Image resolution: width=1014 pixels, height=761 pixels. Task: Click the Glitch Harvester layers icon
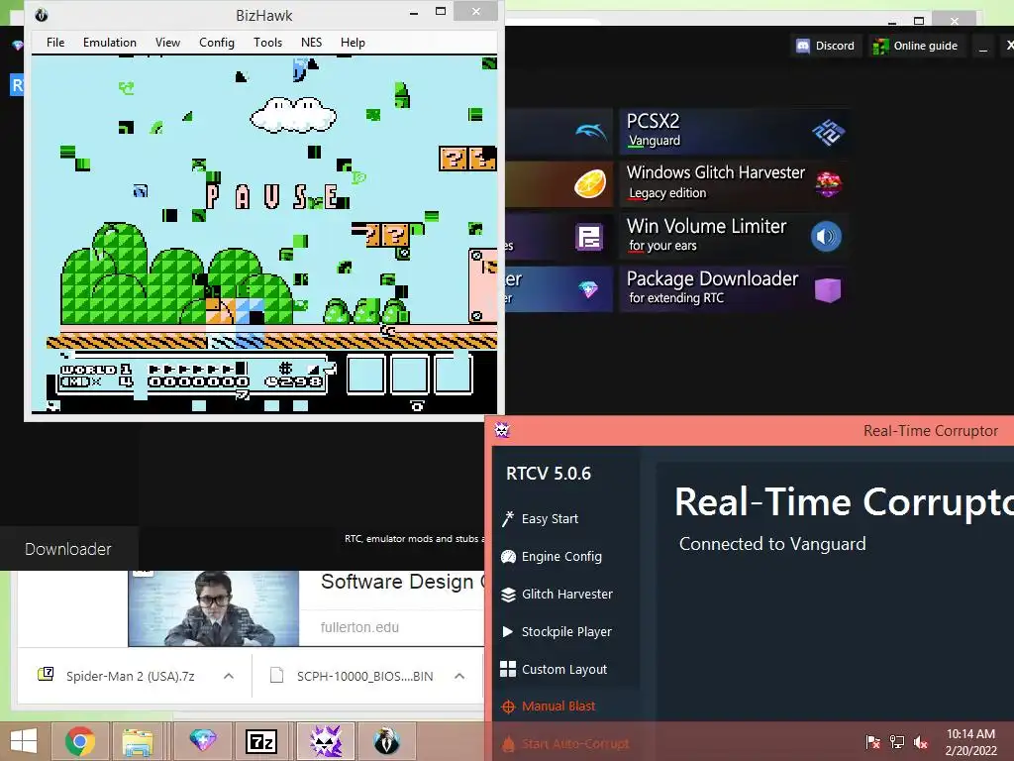click(508, 595)
